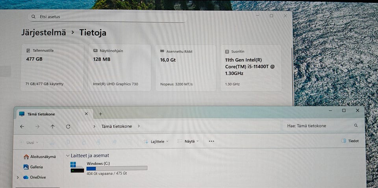The height and width of the screenshot is (188, 378).
Task: Click the '71 GB/477 GB käytetty' text
Action: (x=44, y=84)
